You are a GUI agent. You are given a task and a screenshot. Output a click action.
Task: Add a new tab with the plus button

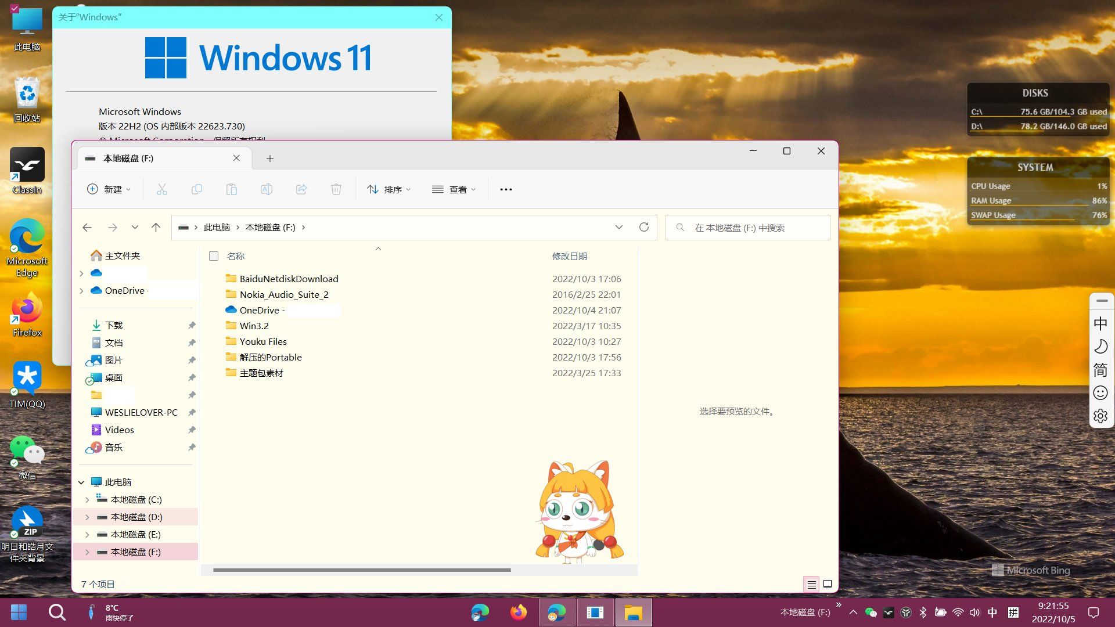(269, 158)
